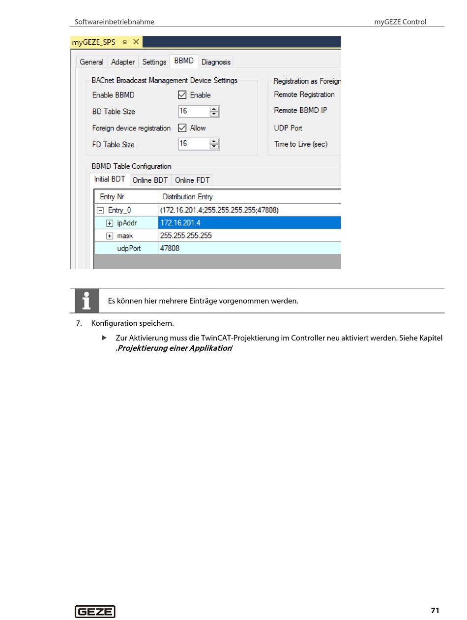Open the General tab
This screenshot has height=620, width=467.
(91, 62)
